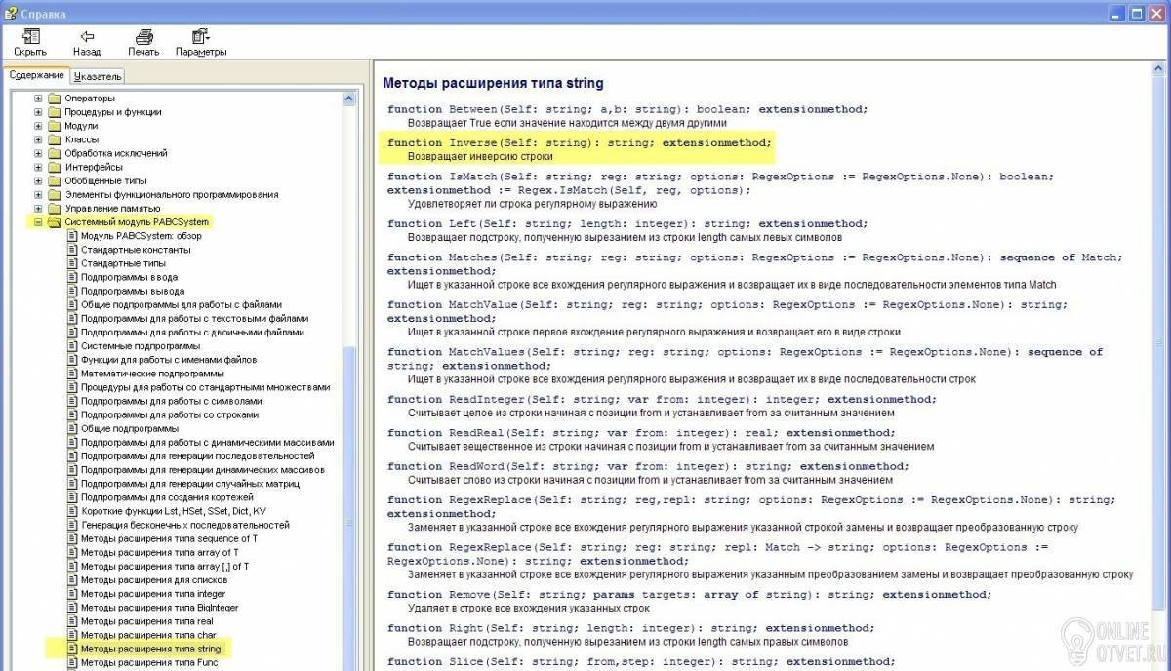Click page icon of Общие подпрограммы

71,428
